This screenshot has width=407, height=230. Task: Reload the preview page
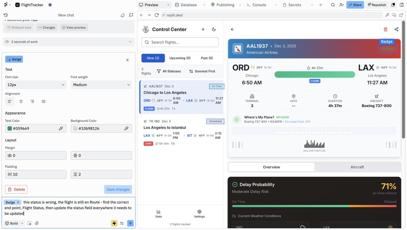pyautogui.click(x=157, y=15)
